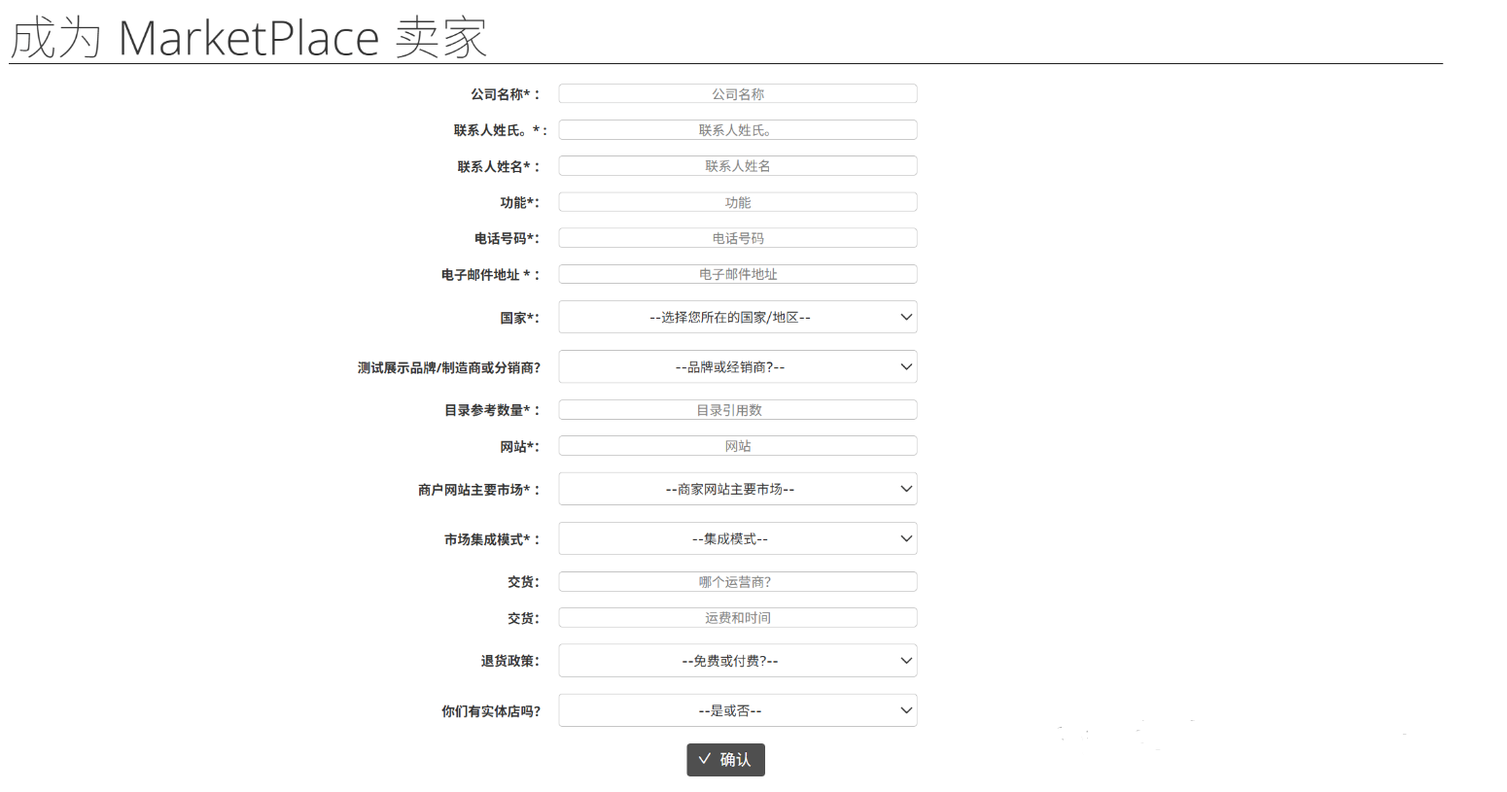Screen dimensions: 1507x792
Task: Focus the 功能 input field
Action: (x=737, y=201)
